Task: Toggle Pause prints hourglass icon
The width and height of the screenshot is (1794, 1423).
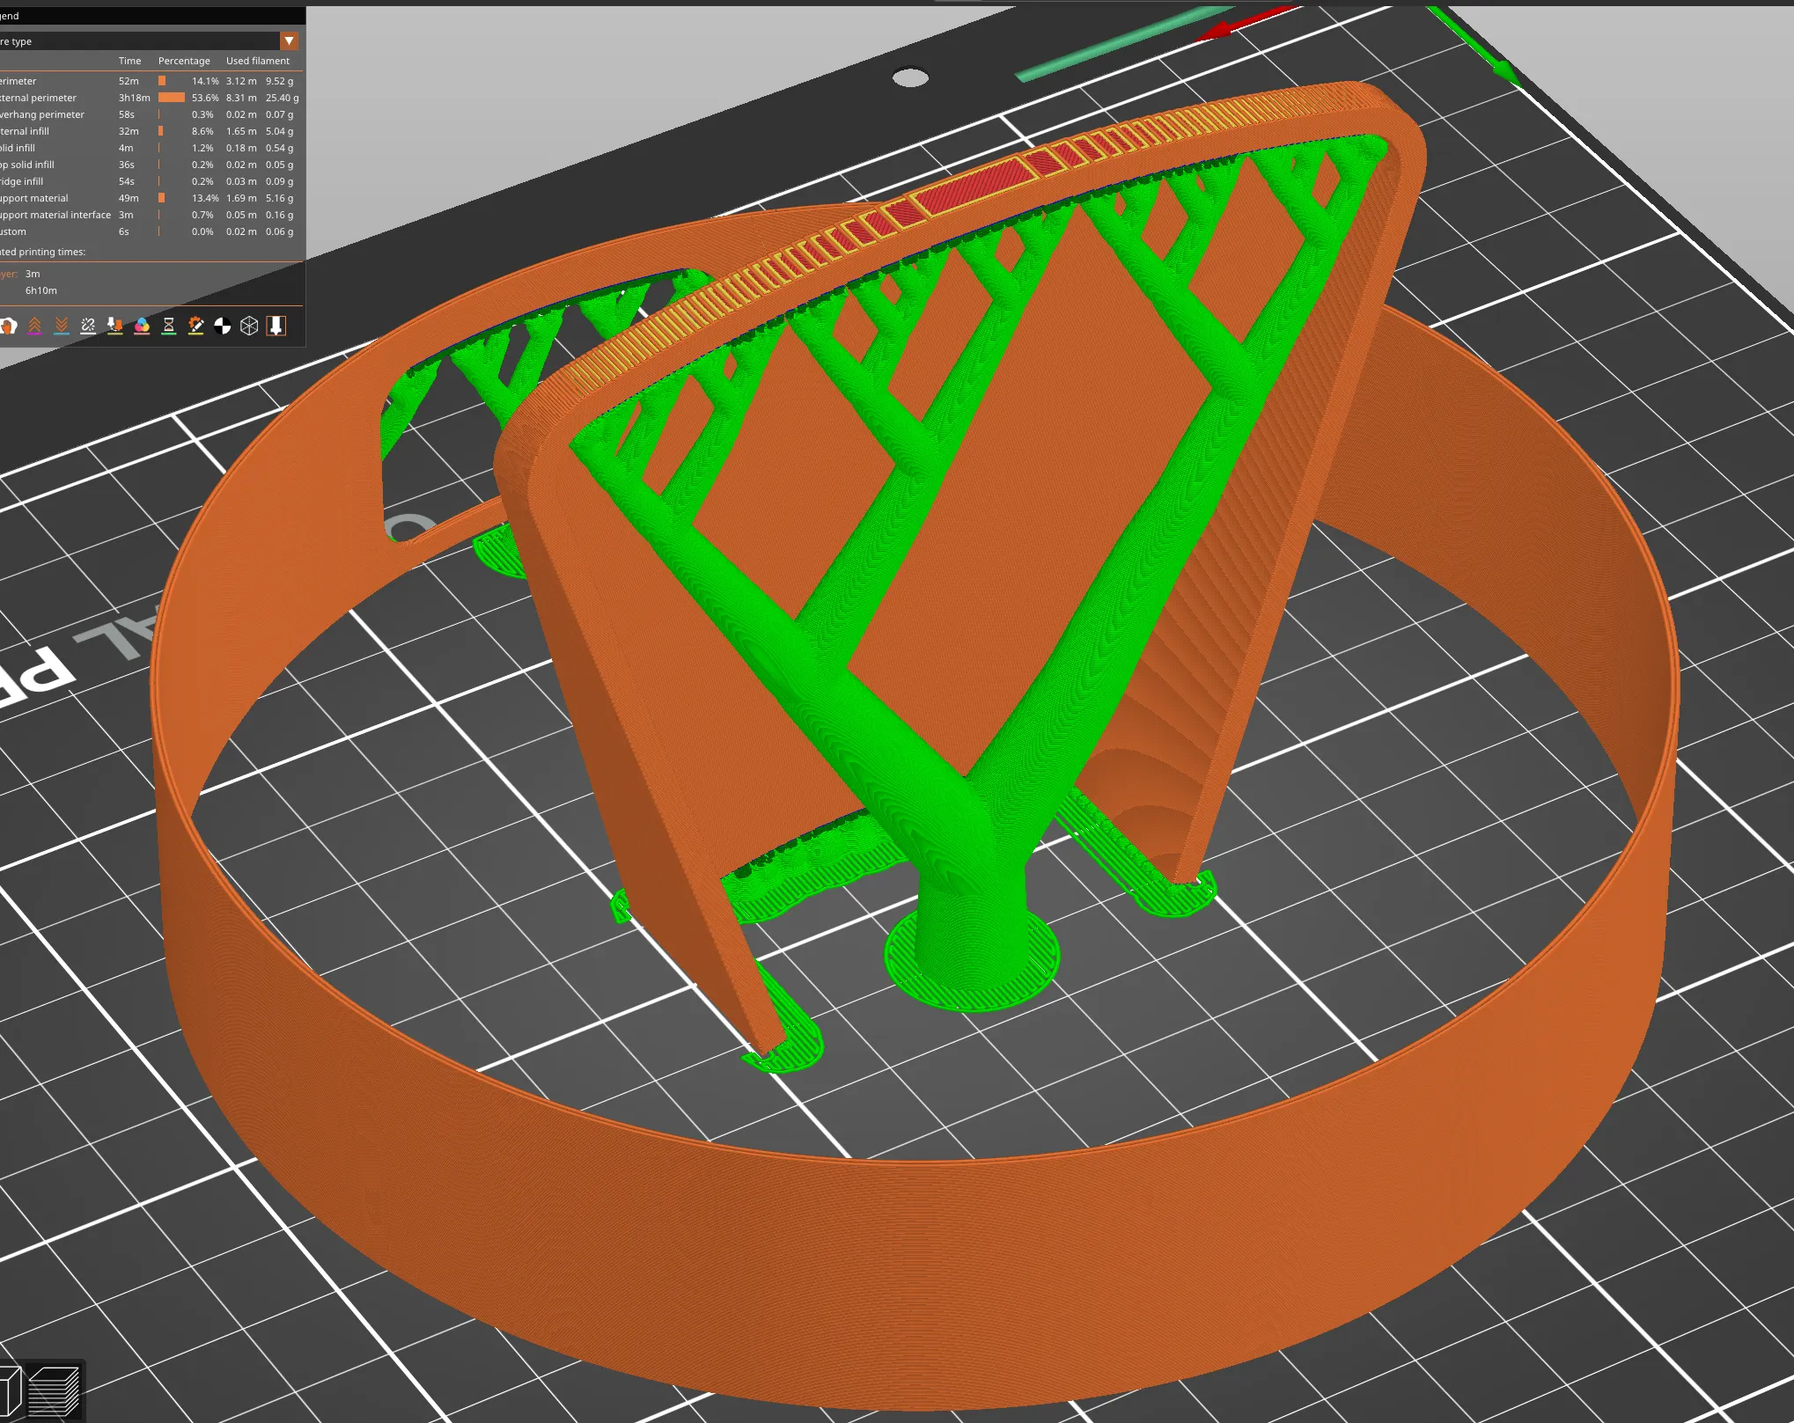Action: point(169,326)
